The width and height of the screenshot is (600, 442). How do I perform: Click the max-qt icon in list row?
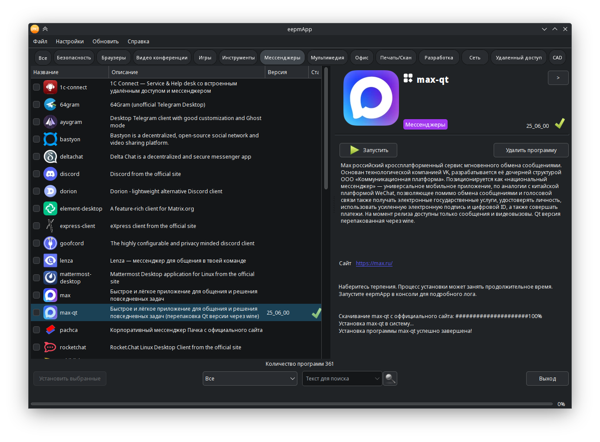50,312
